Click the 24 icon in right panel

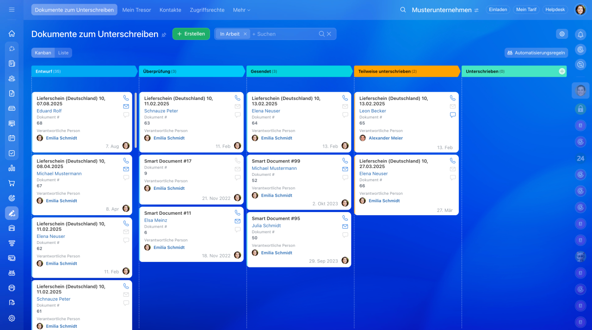(580, 158)
